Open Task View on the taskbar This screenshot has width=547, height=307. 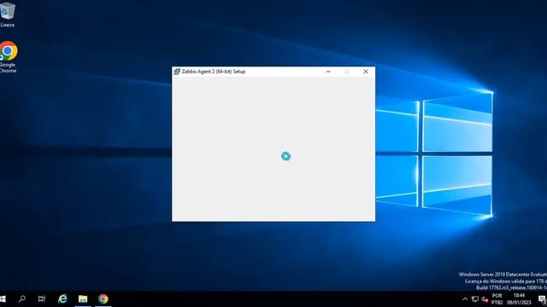click(42, 299)
